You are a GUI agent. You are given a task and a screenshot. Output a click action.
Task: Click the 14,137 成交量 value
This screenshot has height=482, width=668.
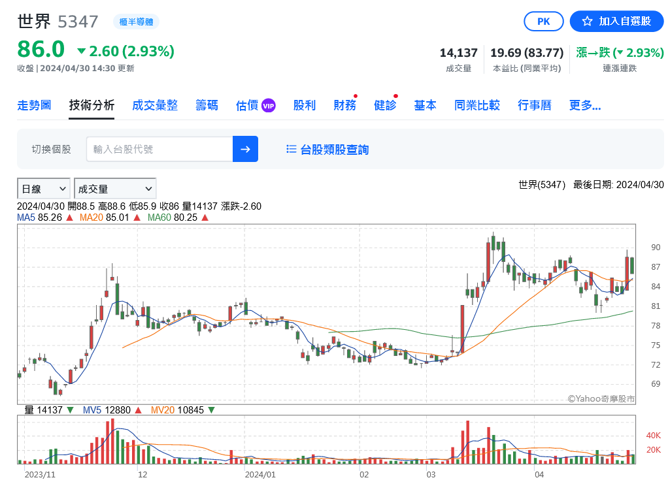tap(458, 53)
